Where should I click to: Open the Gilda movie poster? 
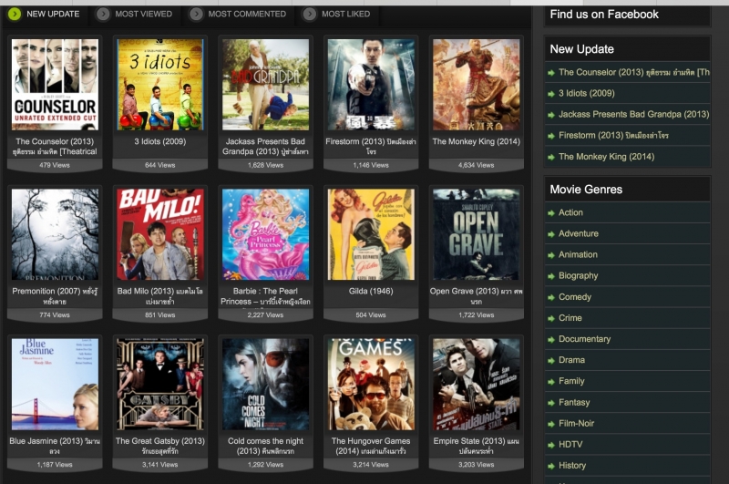pos(371,234)
